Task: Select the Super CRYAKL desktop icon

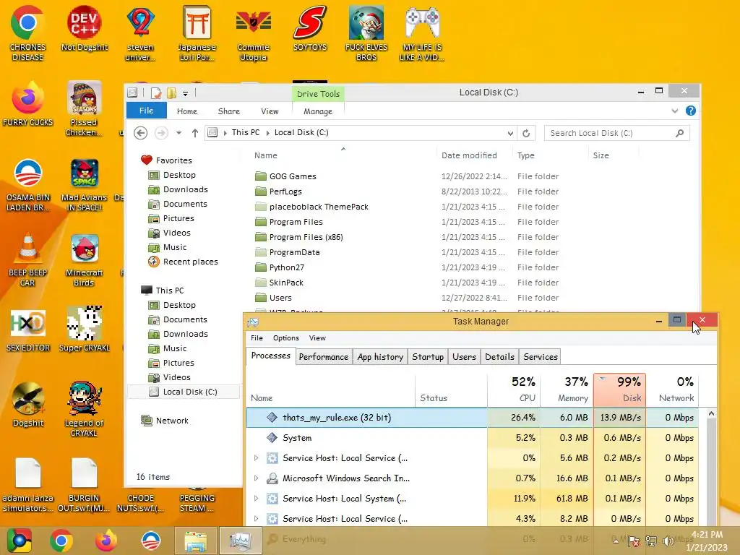Action: [x=84, y=330]
